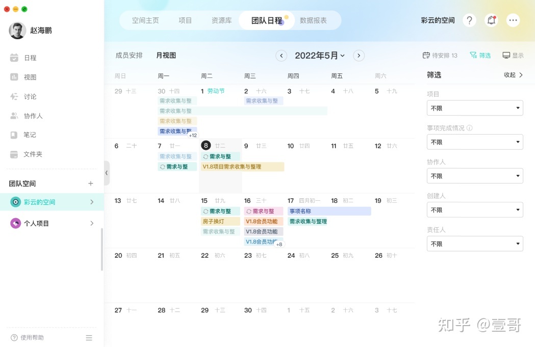Open 视图 chart icon in sidebar

14,77
